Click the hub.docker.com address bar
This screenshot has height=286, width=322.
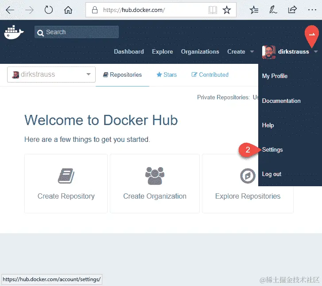pos(161,10)
